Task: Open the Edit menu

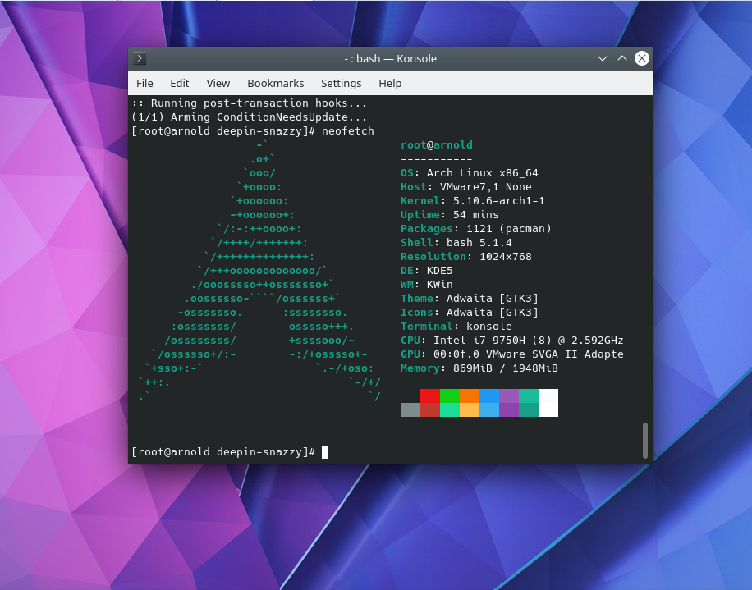Action: 179,84
